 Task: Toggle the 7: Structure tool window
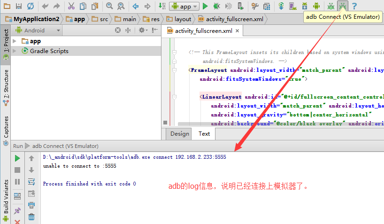pyautogui.click(x=6, y=88)
